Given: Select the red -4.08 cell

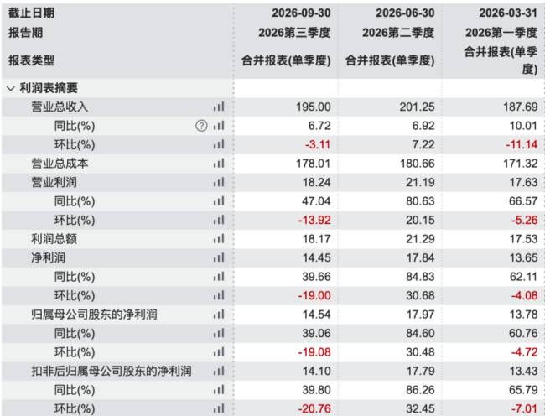Looking at the screenshot, I should coord(525,295).
